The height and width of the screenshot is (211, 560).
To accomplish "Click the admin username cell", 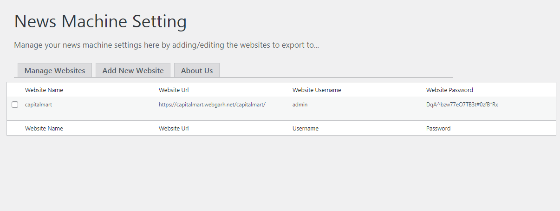I will click(300, 105).
